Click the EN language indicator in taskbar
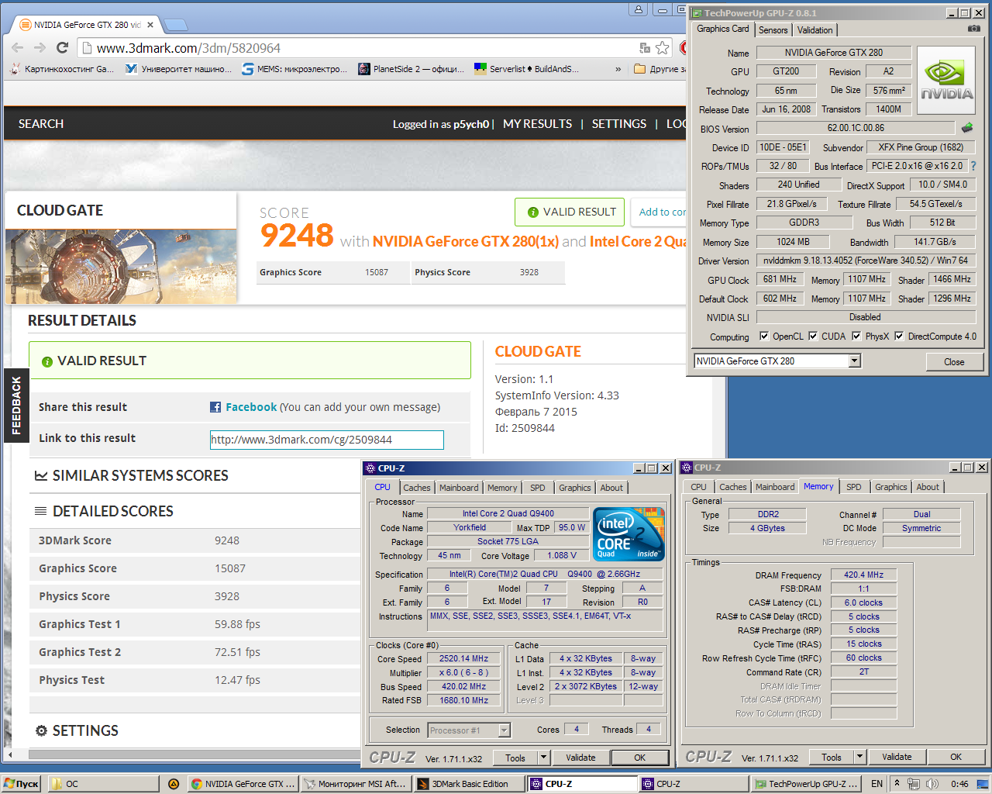Viewport: 992px width, 794px height. coord(877,784)
